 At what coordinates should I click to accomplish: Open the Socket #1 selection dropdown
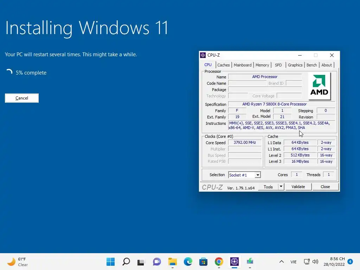(258, 175)
